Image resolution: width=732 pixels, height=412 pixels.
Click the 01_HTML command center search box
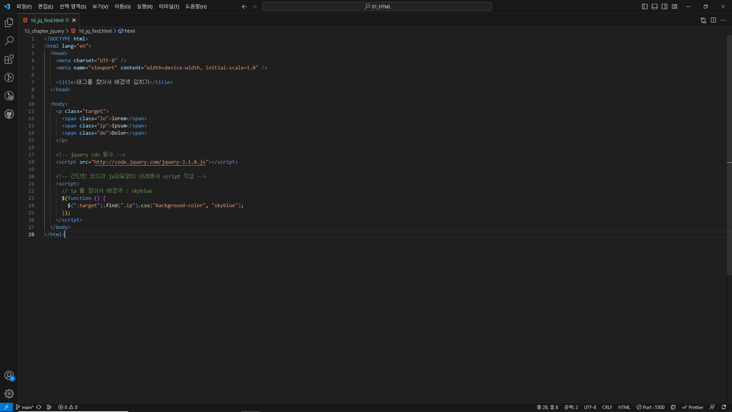click(377, 6)
